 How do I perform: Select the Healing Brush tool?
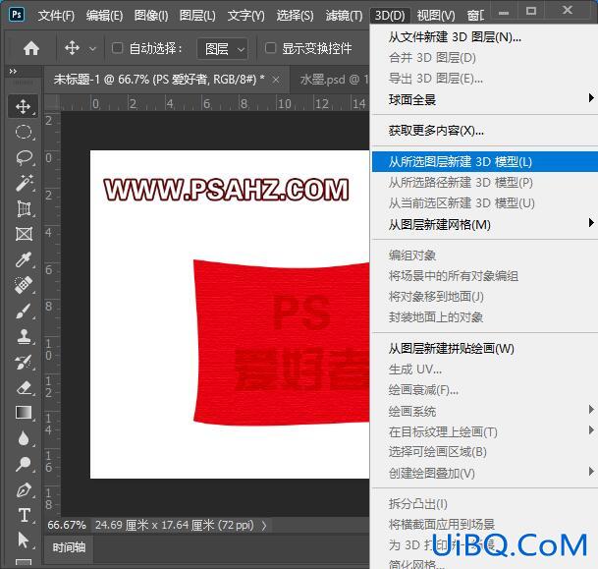click(24, 285)
